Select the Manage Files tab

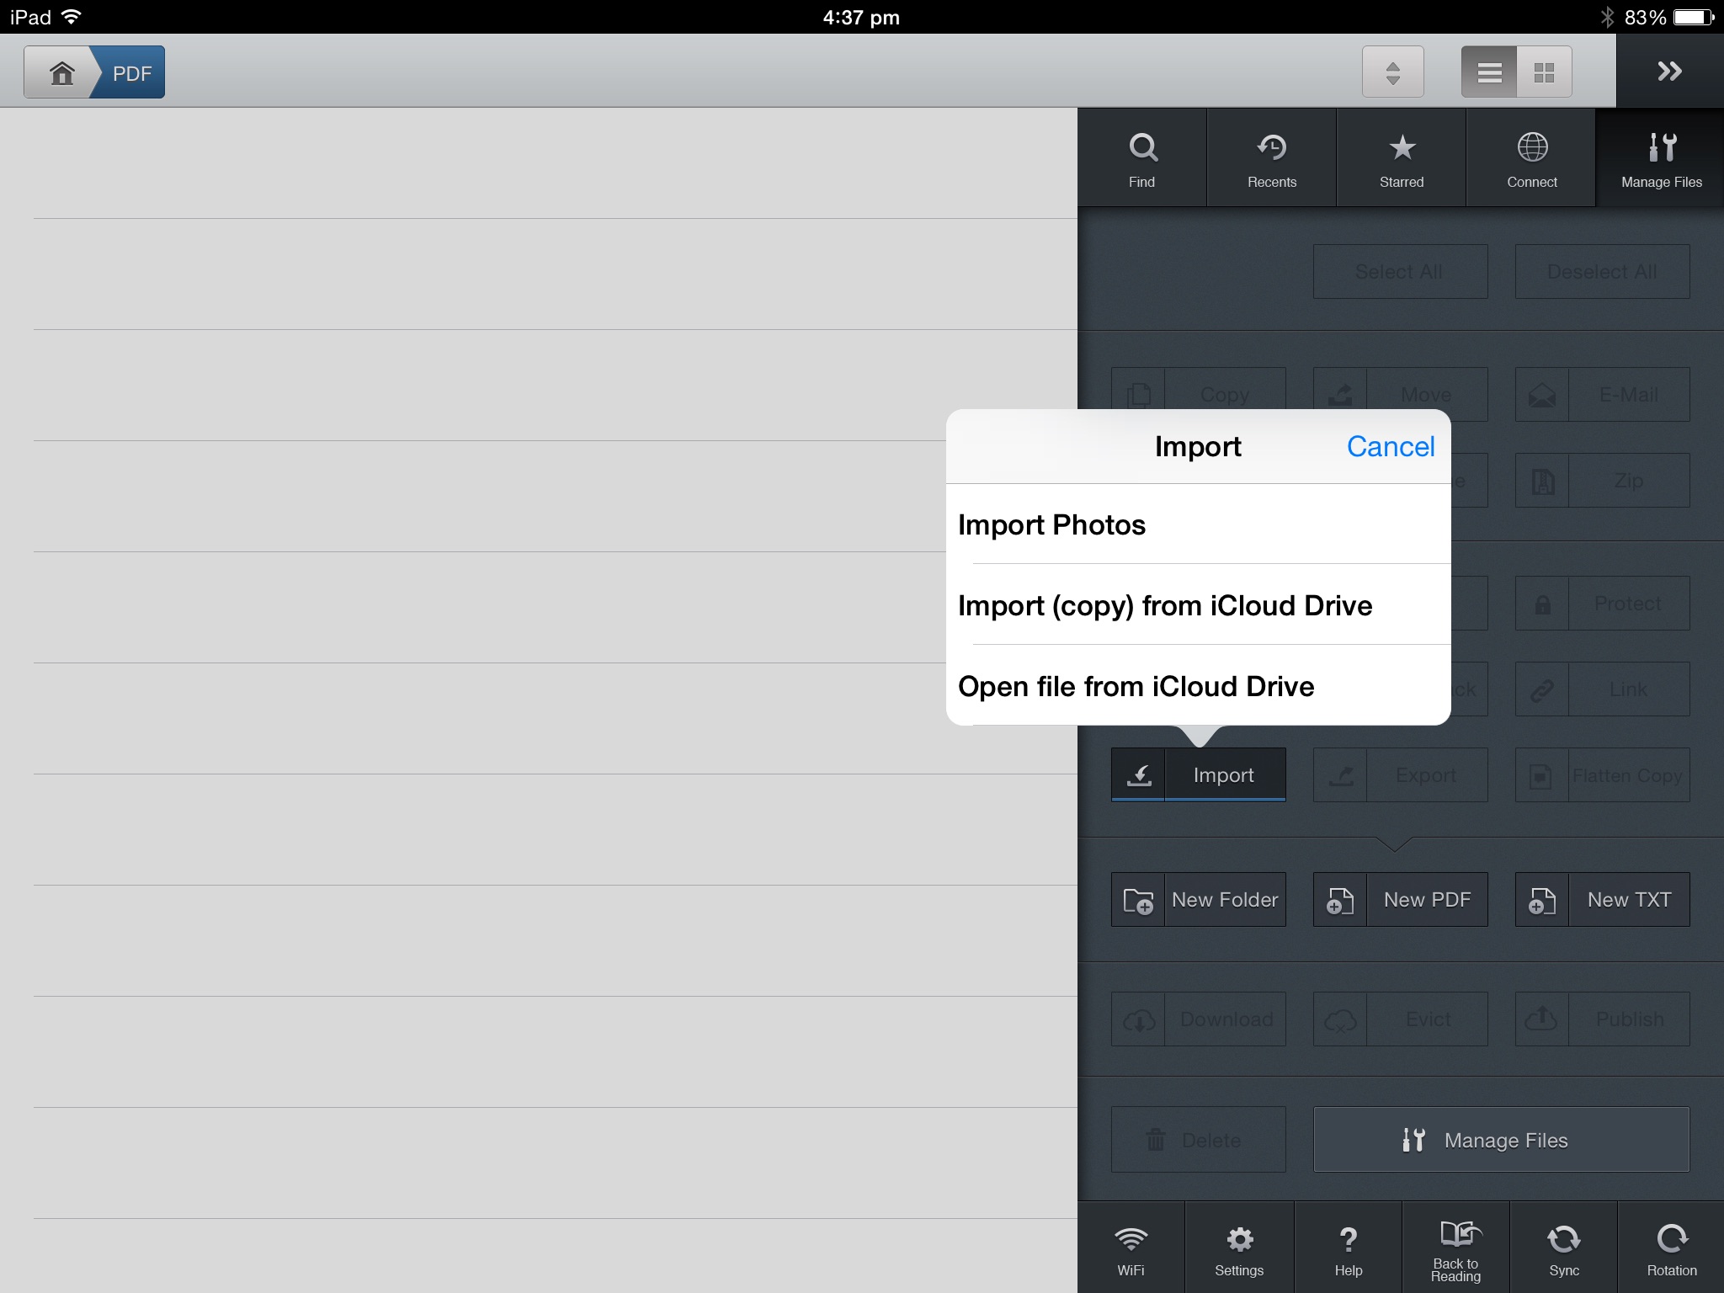click(1661, 158)
